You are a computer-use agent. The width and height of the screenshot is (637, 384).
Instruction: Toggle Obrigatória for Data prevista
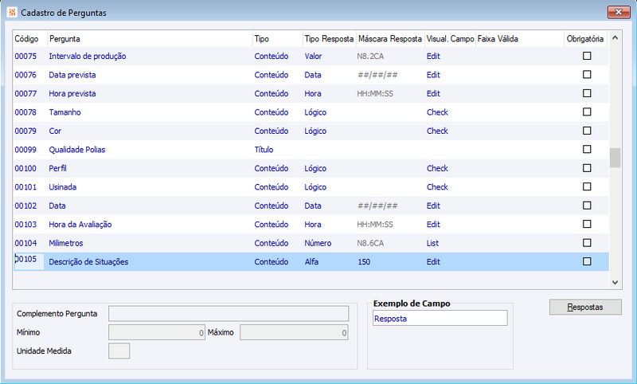[x=587, y=74]
